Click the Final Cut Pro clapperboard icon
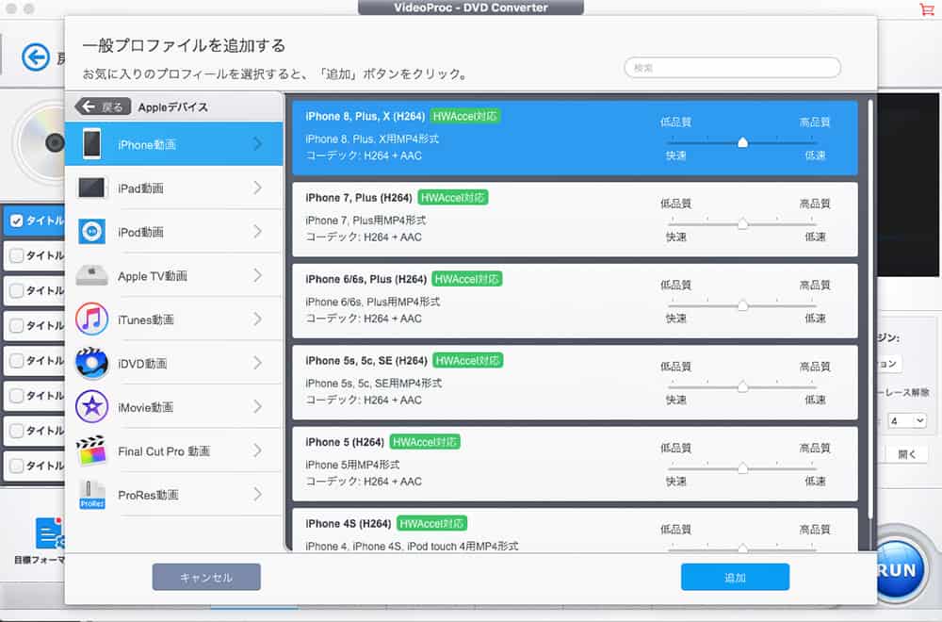Viewport: 942px width, 622px height. (x=90, y=450)
